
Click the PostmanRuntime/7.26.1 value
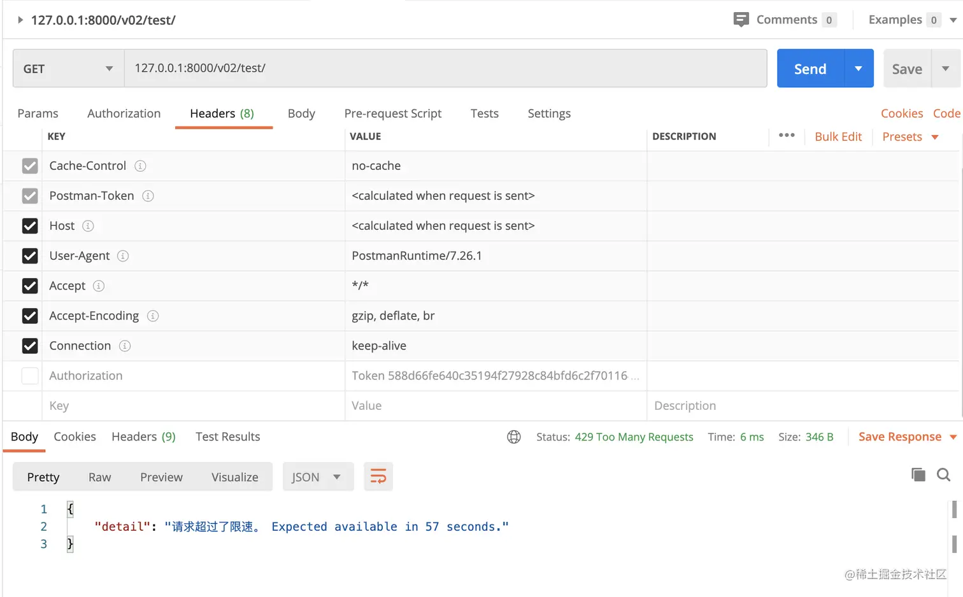pyautogui.click(x=417, y=256)
